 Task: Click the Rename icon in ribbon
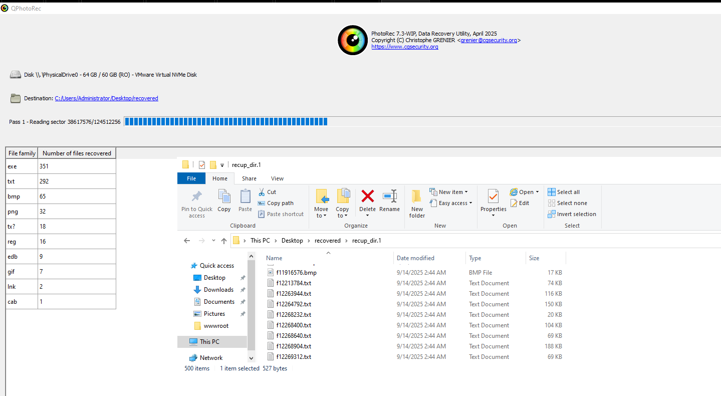pos(389,196)
